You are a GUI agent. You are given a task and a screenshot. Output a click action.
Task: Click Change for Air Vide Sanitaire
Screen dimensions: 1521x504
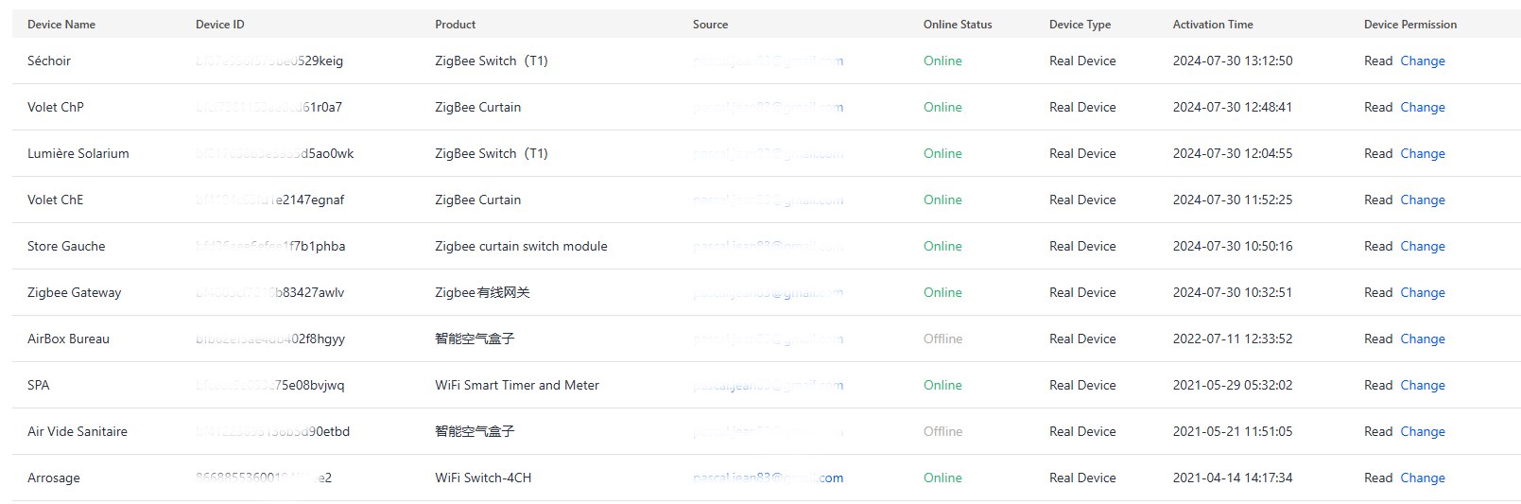(x=1422, y=431)
